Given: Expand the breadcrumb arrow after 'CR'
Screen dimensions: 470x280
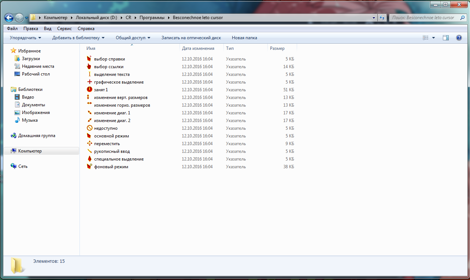Looking at the screenshot, I should pos(136,18).
